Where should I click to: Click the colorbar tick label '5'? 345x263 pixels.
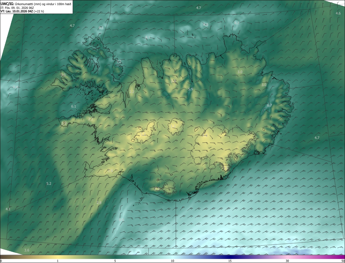coord(115,261)
